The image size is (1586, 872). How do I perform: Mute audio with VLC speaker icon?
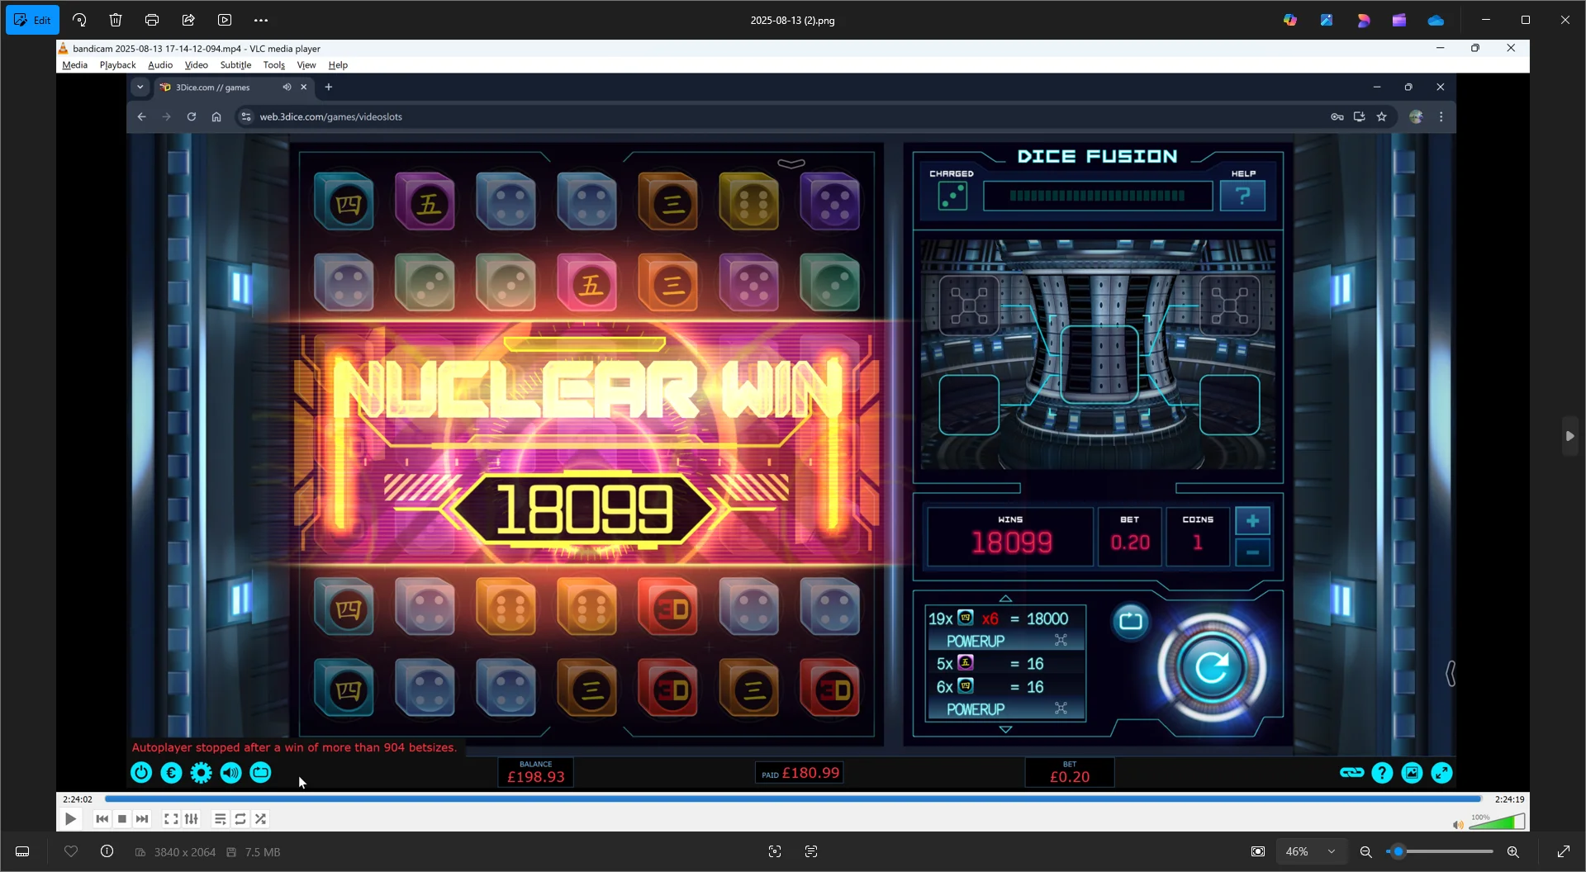click(x=1458, y=824)
